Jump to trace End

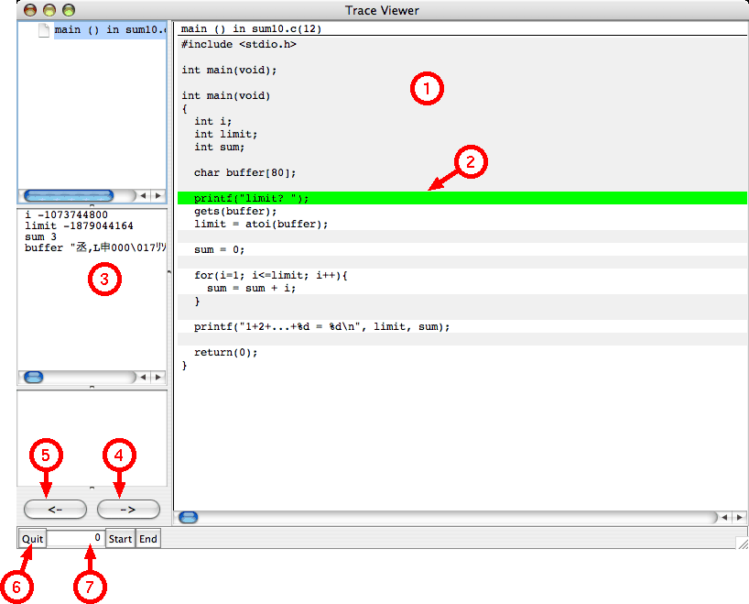[x=148, y=539]
